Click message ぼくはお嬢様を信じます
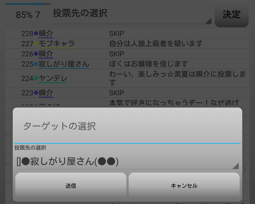 [x=148, y=64]
